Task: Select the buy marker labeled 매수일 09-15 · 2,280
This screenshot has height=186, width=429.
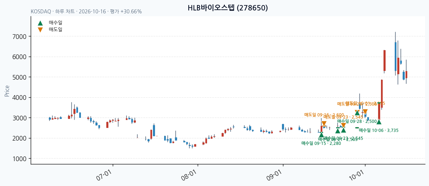Action: click(321, 134)
